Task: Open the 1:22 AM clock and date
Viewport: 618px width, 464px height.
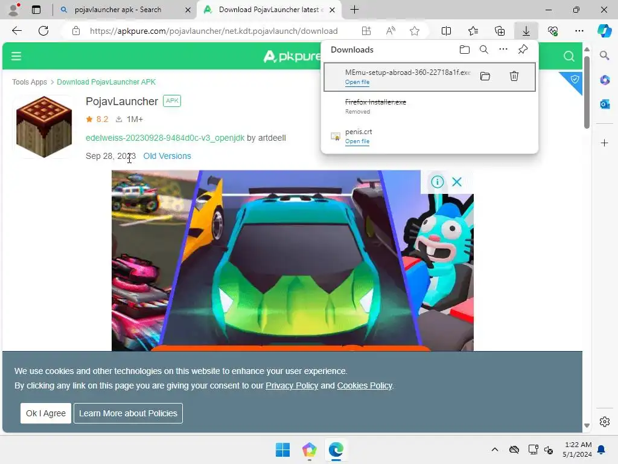Action: 577,449
